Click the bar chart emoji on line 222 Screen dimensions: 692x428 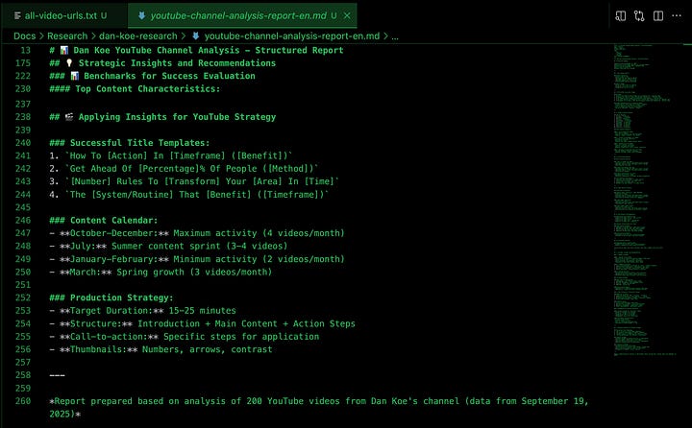pyautogui.click(x=75, y=76)
